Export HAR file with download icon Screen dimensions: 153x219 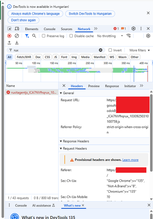(17, 43)
